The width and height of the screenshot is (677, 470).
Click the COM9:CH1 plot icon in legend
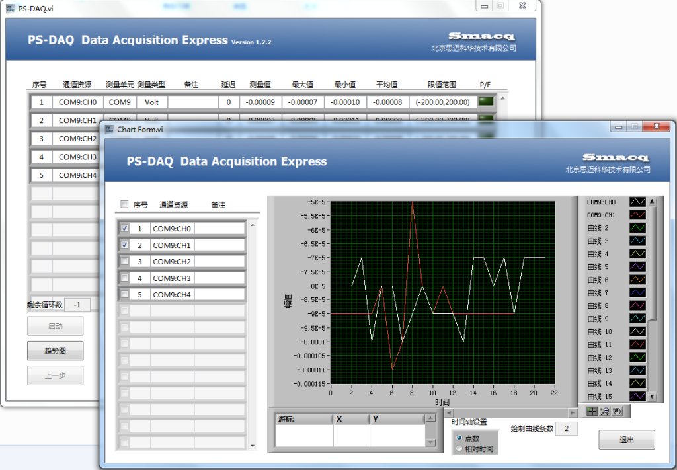pyautogui.click(x=637, y=215)
